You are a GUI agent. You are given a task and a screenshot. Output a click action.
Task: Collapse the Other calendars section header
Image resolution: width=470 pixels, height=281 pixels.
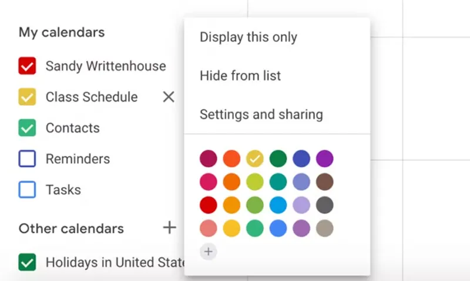pos(71,228)
